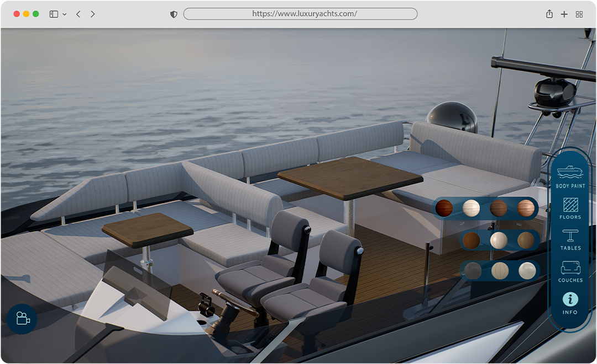
Task: Open the Body Paint options
Action: [x=570, y=176]
